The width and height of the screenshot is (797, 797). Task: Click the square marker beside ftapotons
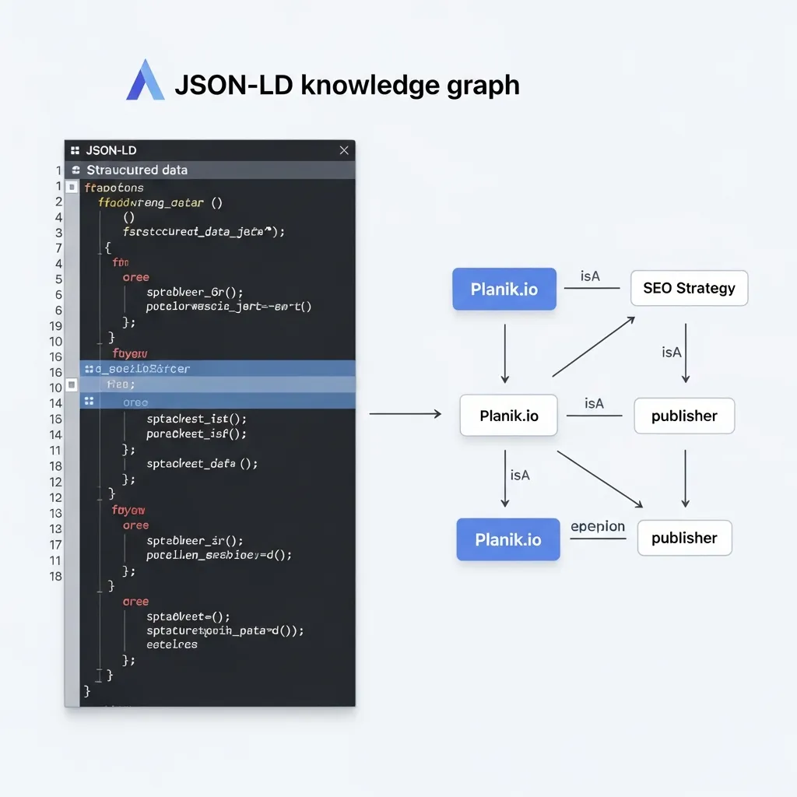coord(71,187)
